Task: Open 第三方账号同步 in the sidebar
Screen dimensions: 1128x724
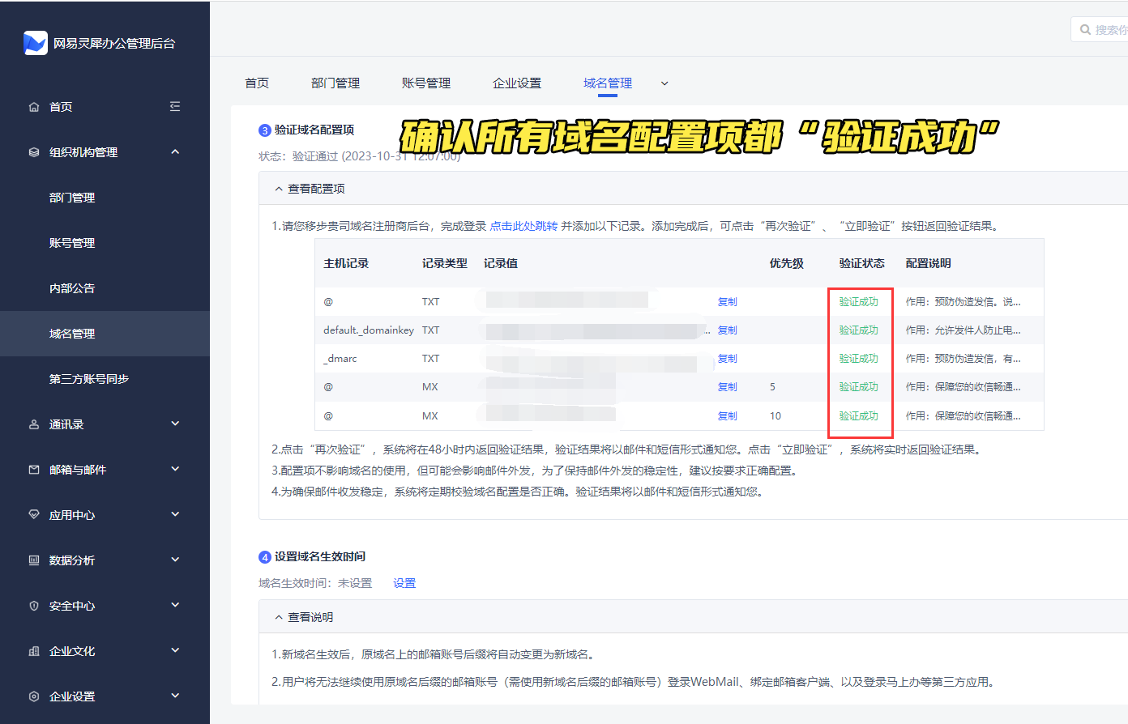Action: 89,379
